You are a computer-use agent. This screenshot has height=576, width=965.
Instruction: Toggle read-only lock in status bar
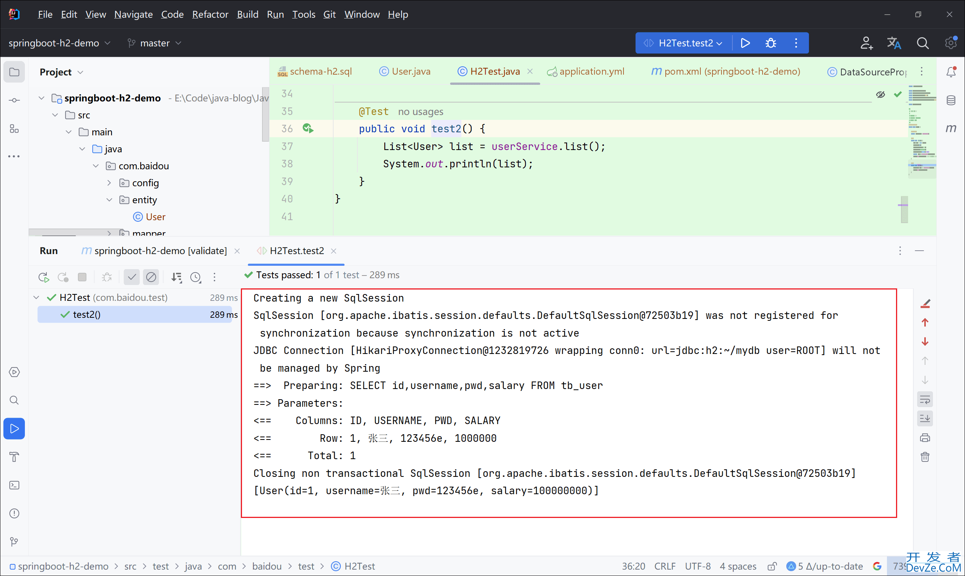pyautogui.click(x=772, y=566)
